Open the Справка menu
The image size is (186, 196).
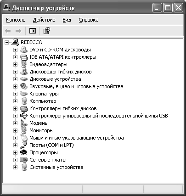[89, 20]
